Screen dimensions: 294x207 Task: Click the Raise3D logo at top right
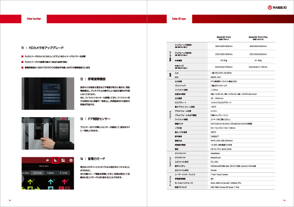277,7
